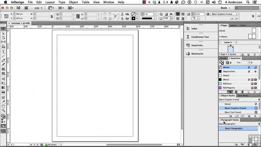Select the [Registration] swatch
The width and height of the screenshot is (261, 147).
pos(238,71)
